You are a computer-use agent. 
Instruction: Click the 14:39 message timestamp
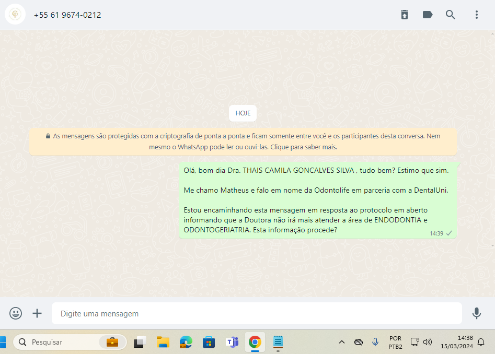pos(436,233)
